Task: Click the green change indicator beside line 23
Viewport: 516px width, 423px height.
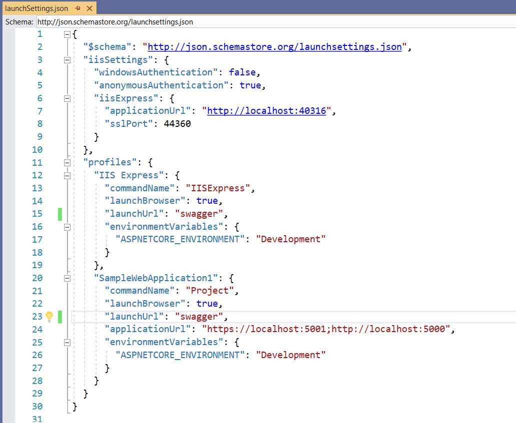Action: pos(59,316)
